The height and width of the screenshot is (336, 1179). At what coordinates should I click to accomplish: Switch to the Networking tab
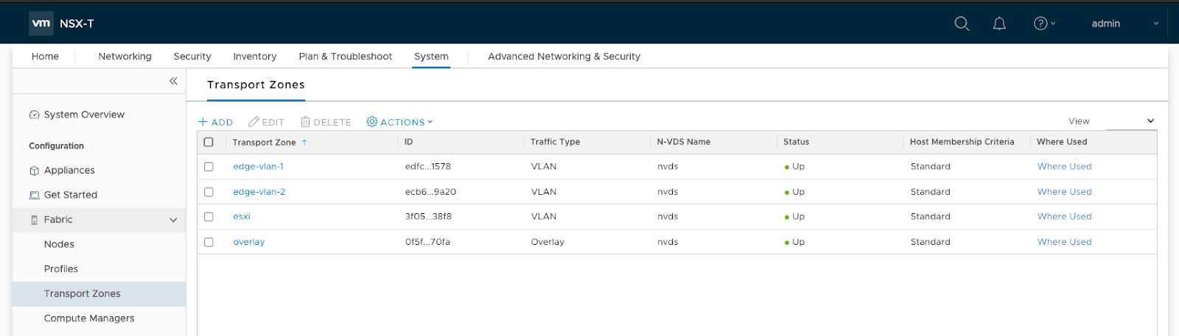(x=125, y=57)
